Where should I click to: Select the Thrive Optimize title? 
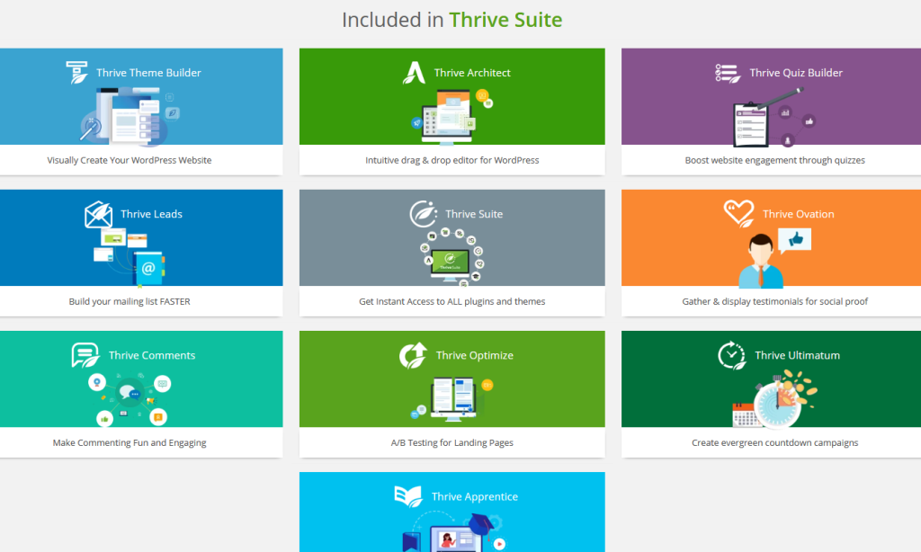pyautogui.click(x=475, y=355)
